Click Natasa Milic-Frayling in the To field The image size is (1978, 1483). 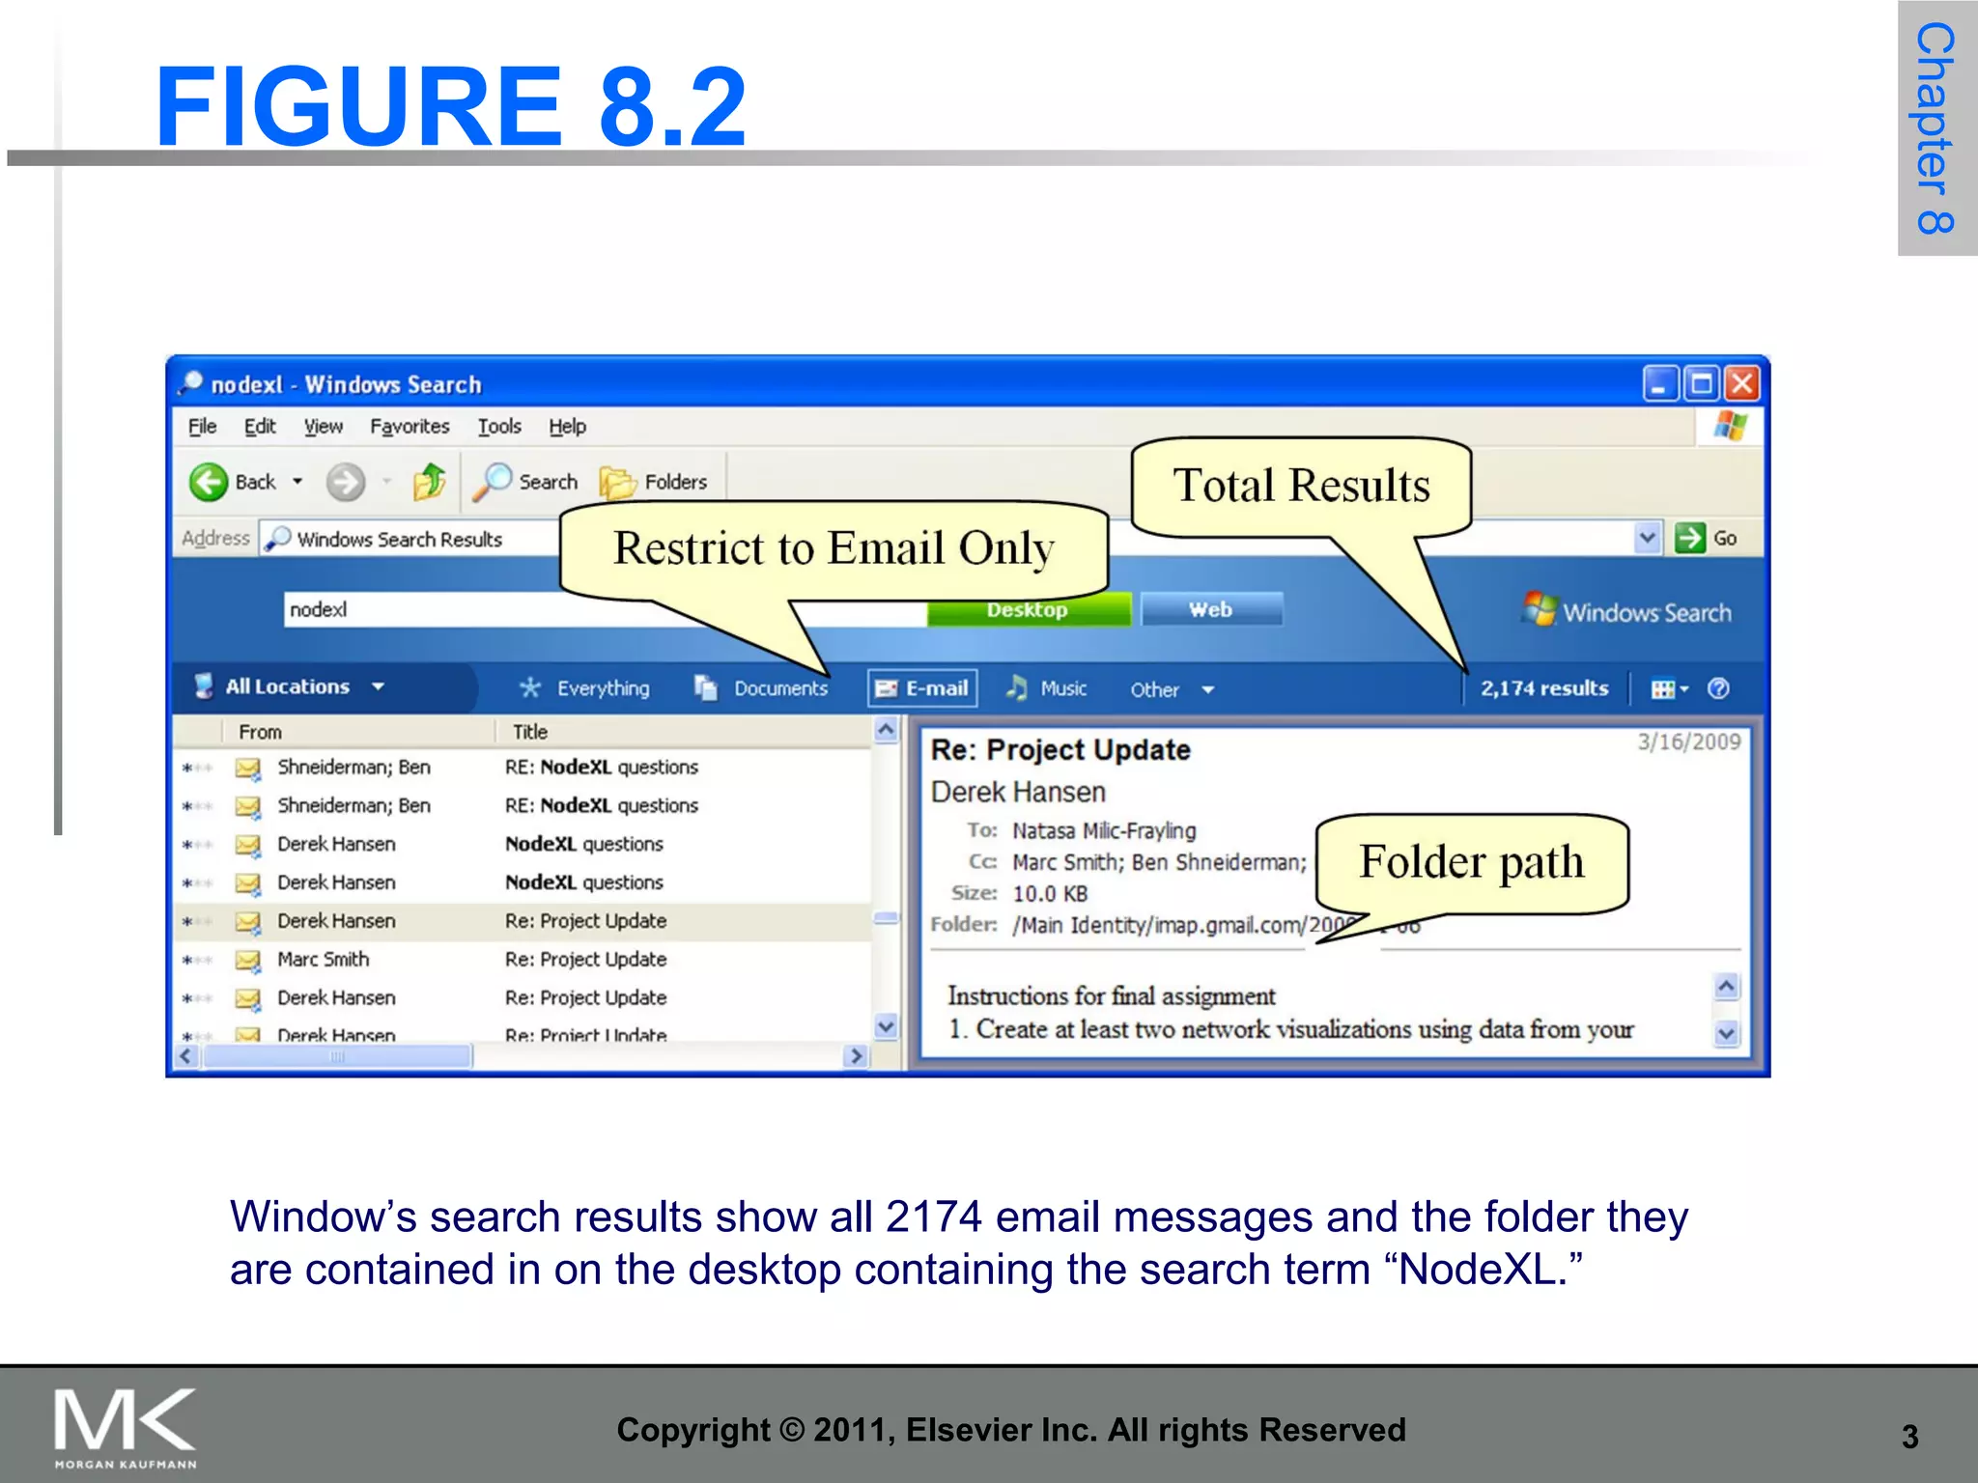click(x=1104, y=830)
